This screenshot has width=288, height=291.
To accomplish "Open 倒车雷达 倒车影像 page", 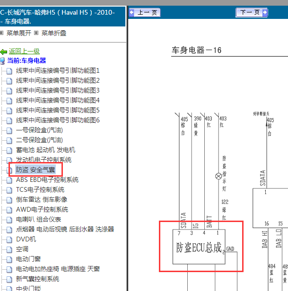I will [x=42, y=199].
